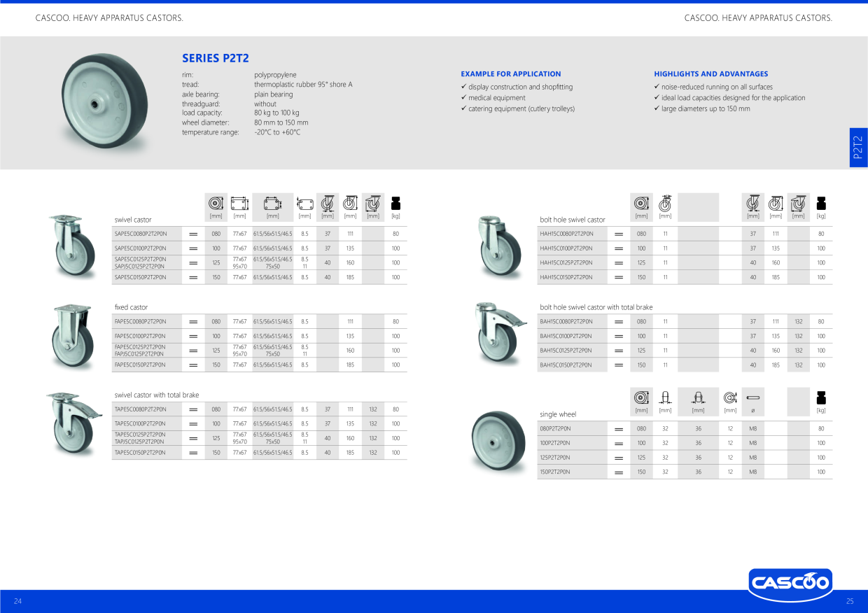
Task: Click part number 080P2T2P0N
Action: click(555, 428)
